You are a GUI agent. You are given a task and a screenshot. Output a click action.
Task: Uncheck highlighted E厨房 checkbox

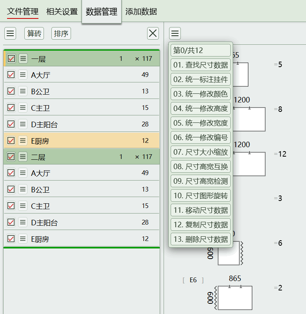pos(11,141)
